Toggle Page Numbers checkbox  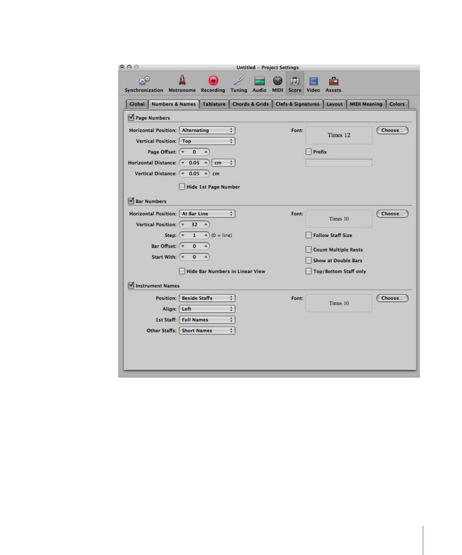tap(131, 117)
